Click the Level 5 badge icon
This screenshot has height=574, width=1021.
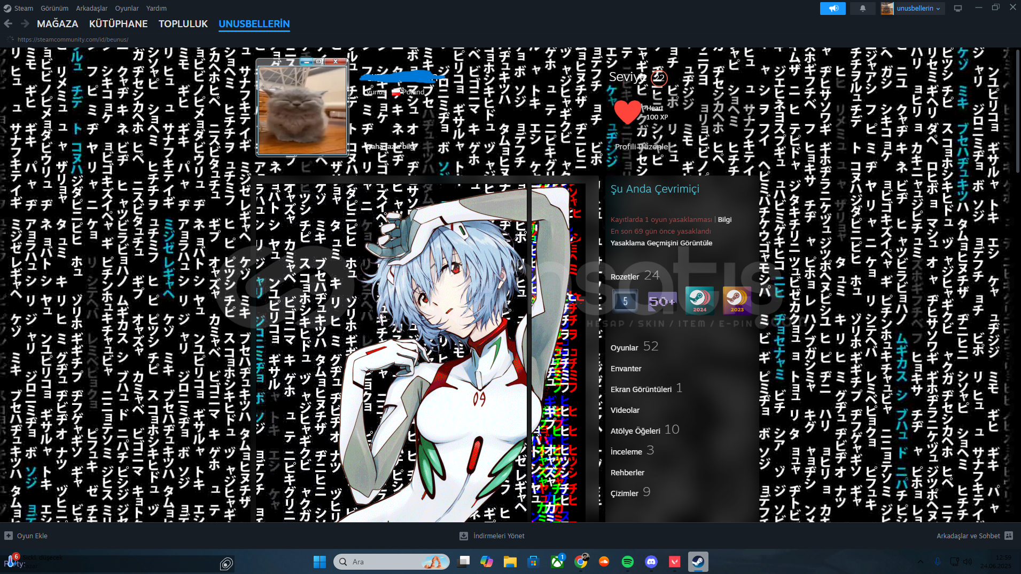[x=625, y=301]
